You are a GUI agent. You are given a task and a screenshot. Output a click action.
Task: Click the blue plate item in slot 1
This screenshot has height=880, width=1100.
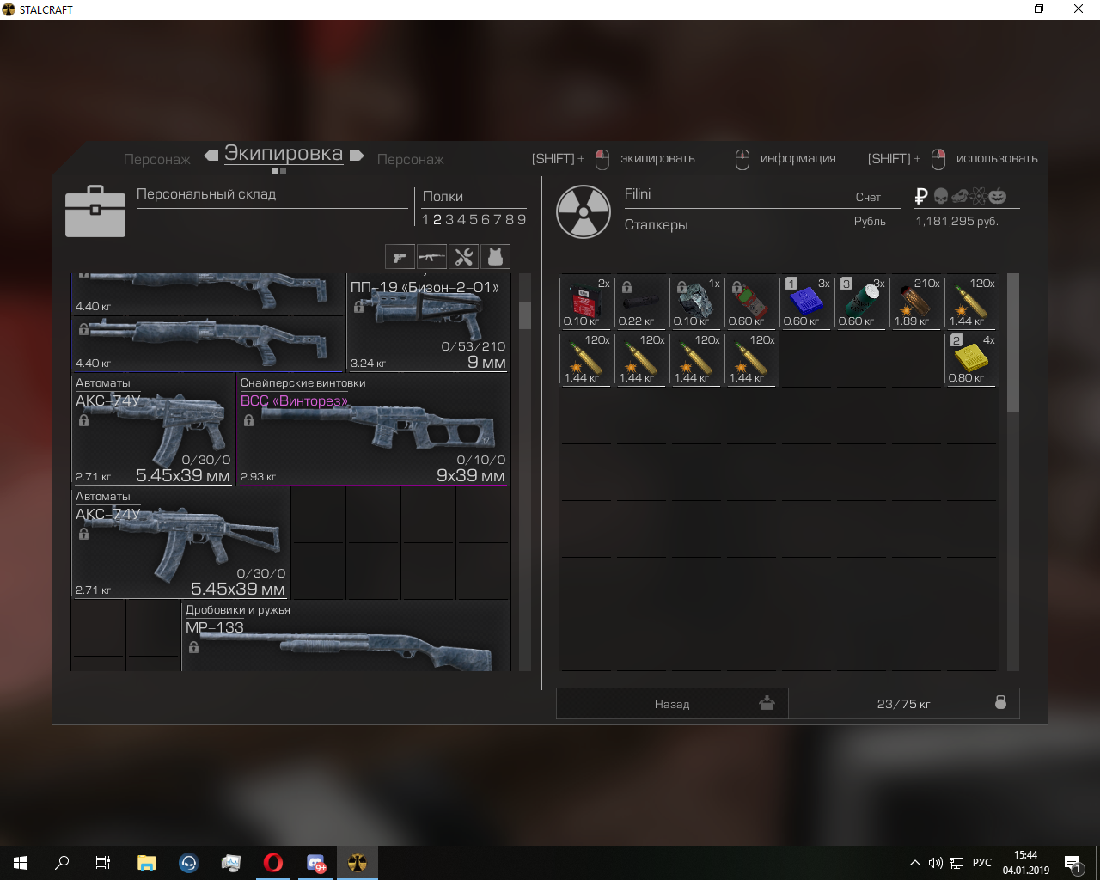tap(806, 302)
